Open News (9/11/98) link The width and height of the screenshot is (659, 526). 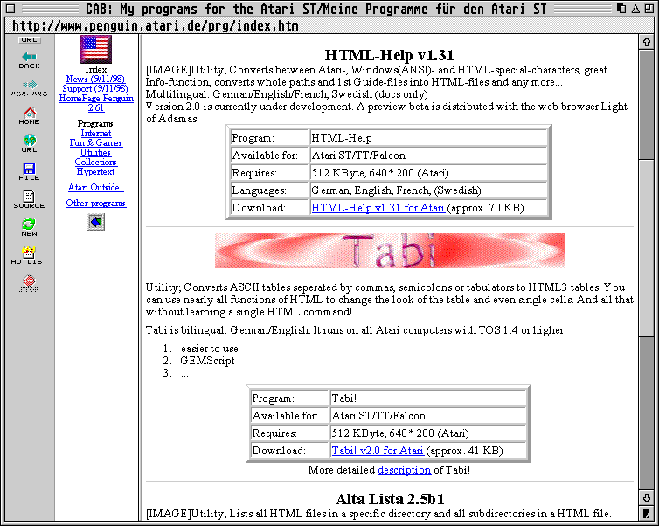point(95,79)
